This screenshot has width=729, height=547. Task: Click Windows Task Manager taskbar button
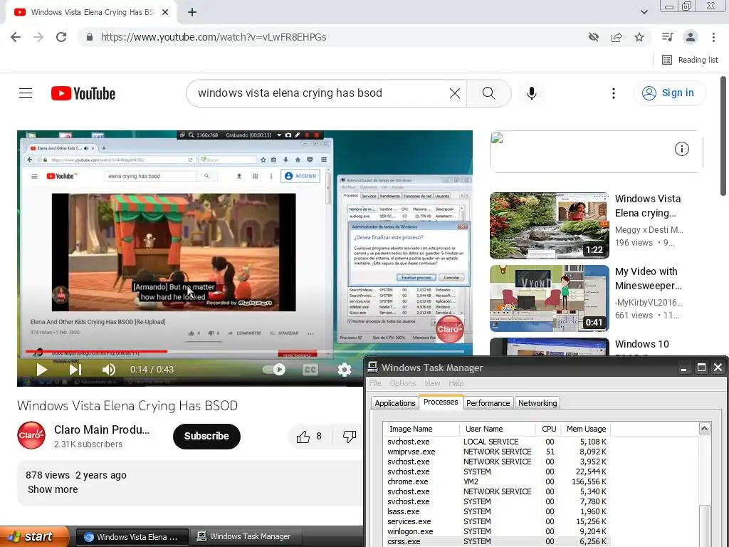245,537
